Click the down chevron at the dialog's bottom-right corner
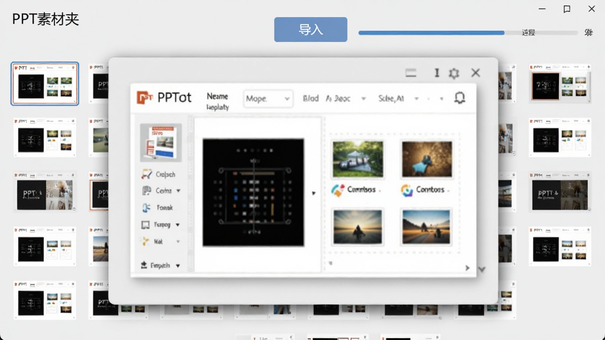This screenshot has width=605, height=340. pos(482,269)
